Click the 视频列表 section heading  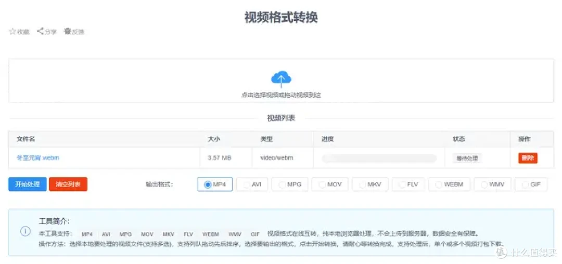point(281,118)
